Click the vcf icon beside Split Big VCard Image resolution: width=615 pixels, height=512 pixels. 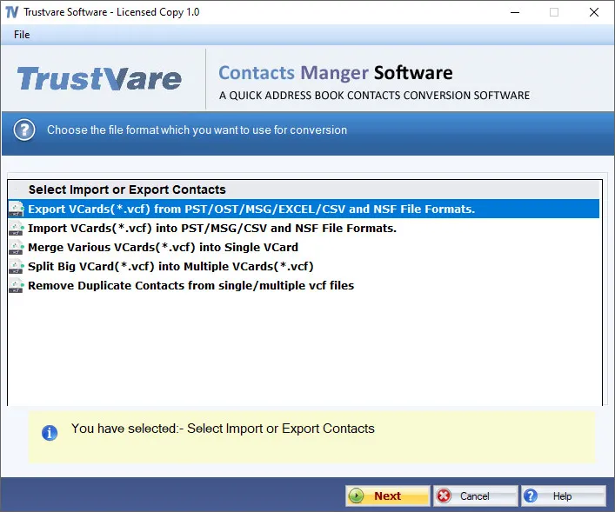click(x=17, y=267)
